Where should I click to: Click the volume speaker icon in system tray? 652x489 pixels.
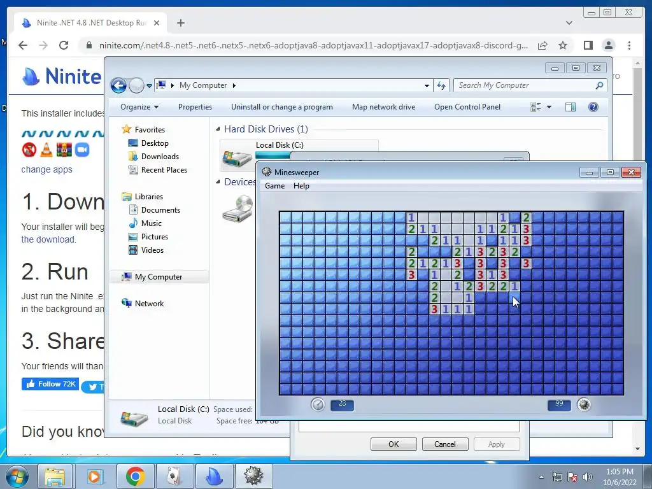pyautogui.click(x=588, y=477)
